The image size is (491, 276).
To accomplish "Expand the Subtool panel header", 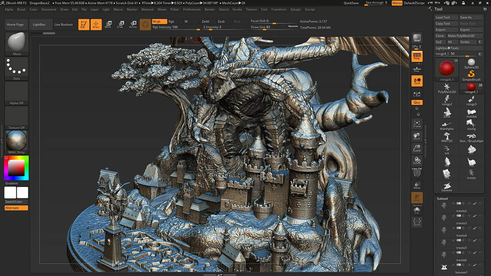I will [442, 199].
